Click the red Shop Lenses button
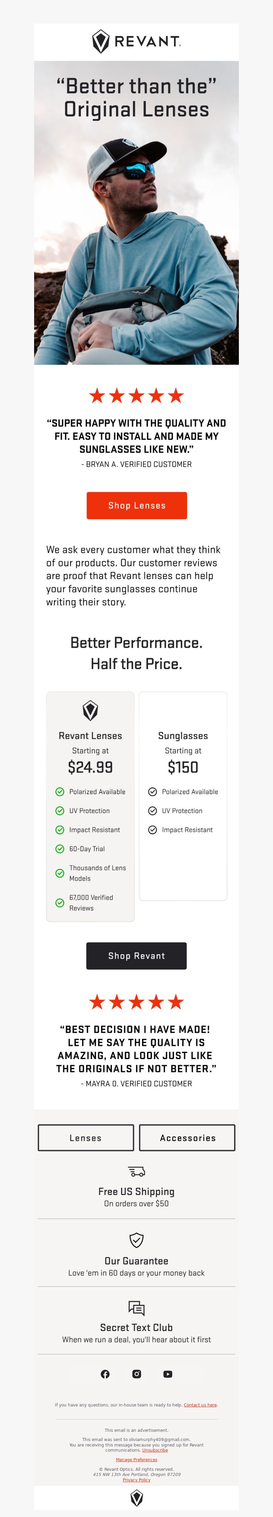Screen dimensions: 273x1517 (x=137, y=505)
